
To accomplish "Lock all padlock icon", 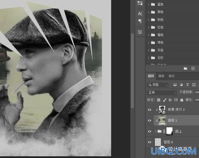I will pyautogui.click(x=182, y=100).
